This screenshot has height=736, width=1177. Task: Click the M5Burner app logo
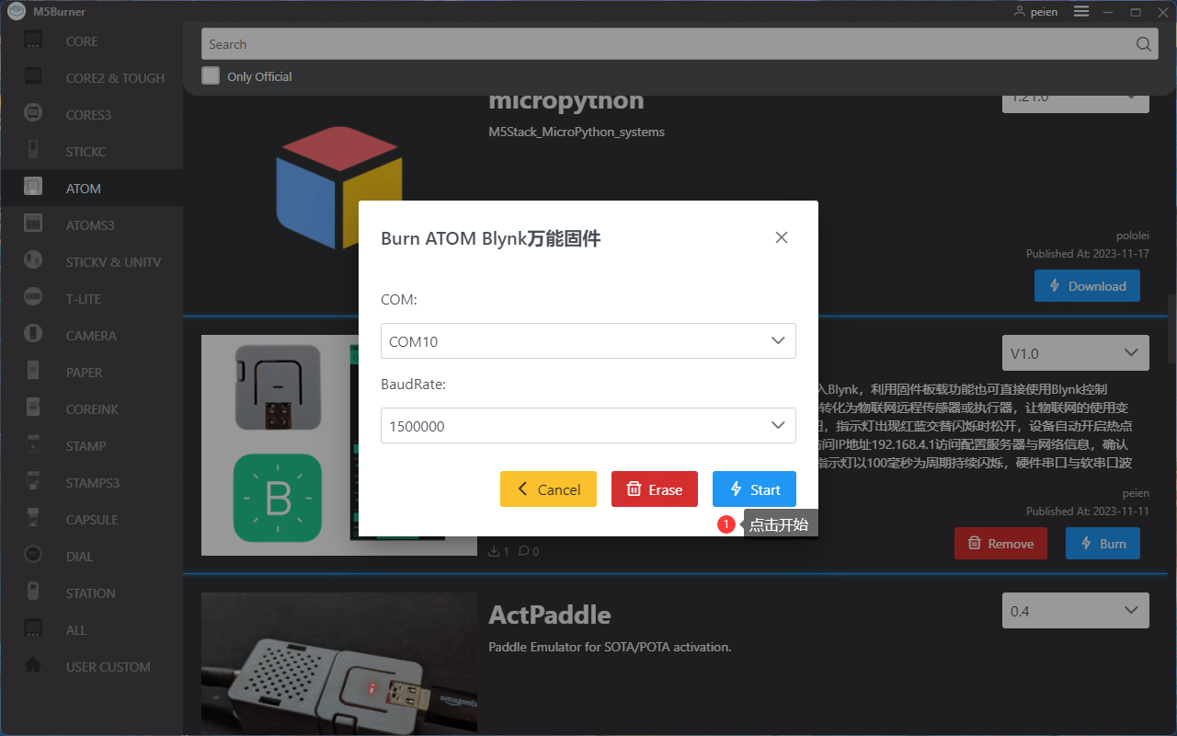pos(16,12)
